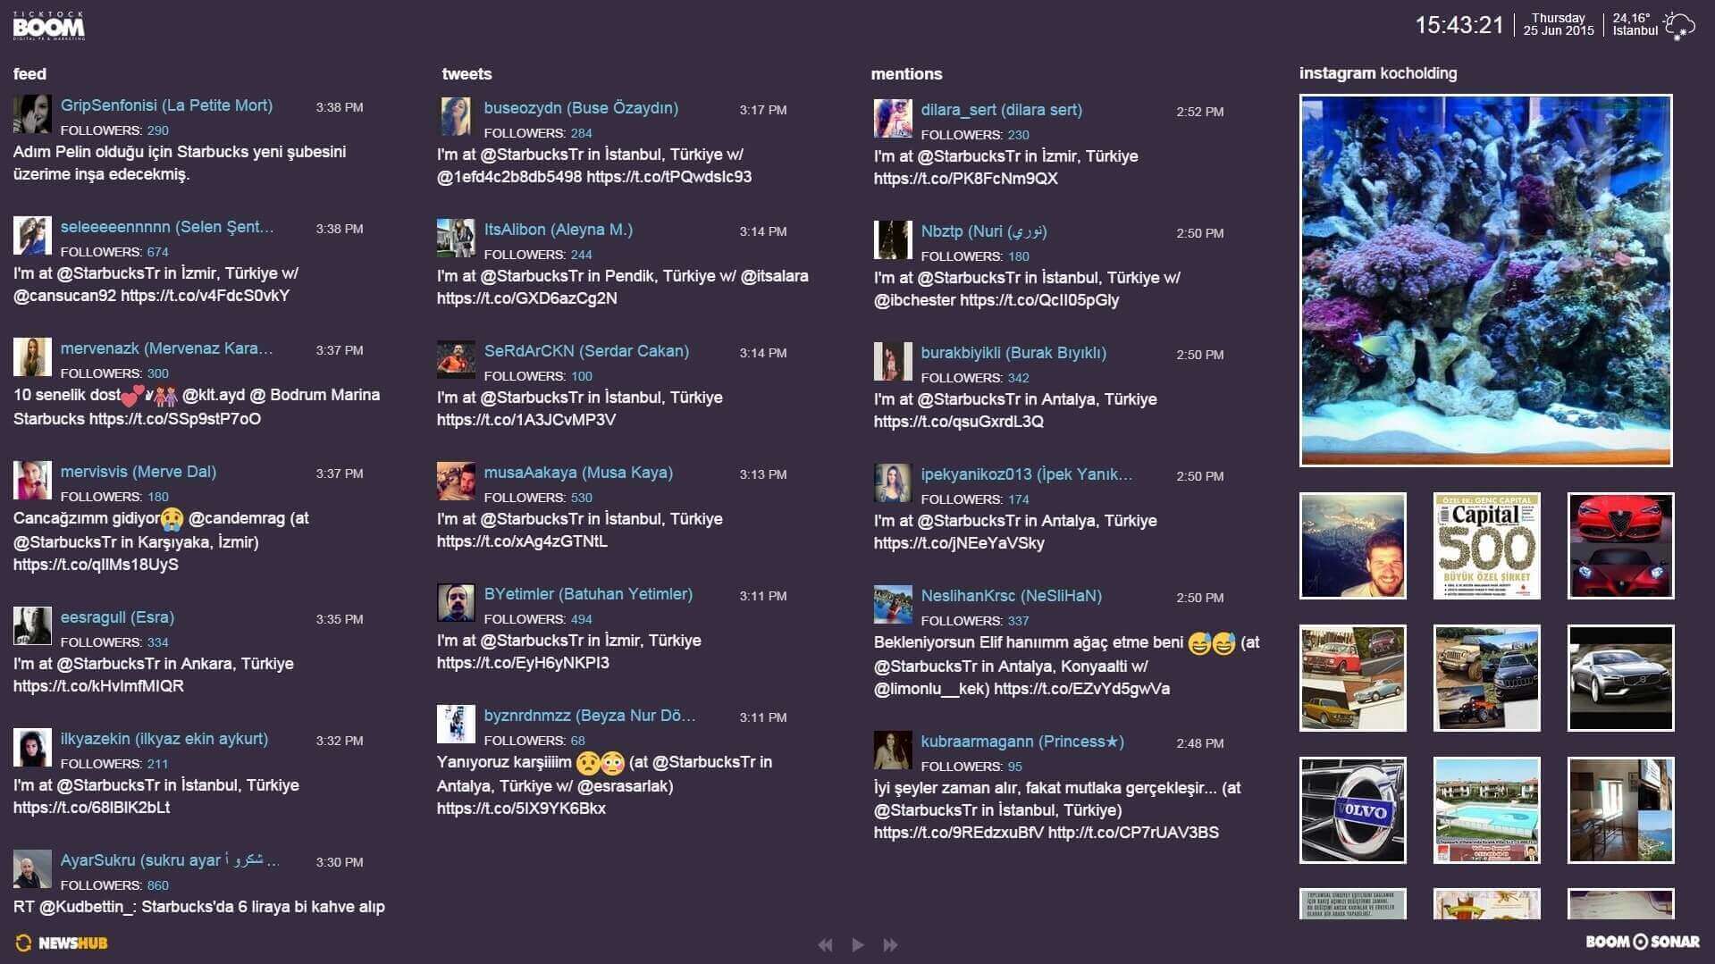1715x964 pixels.
Task: Select the mentions column heading
Action: click(x=906, y=74)
